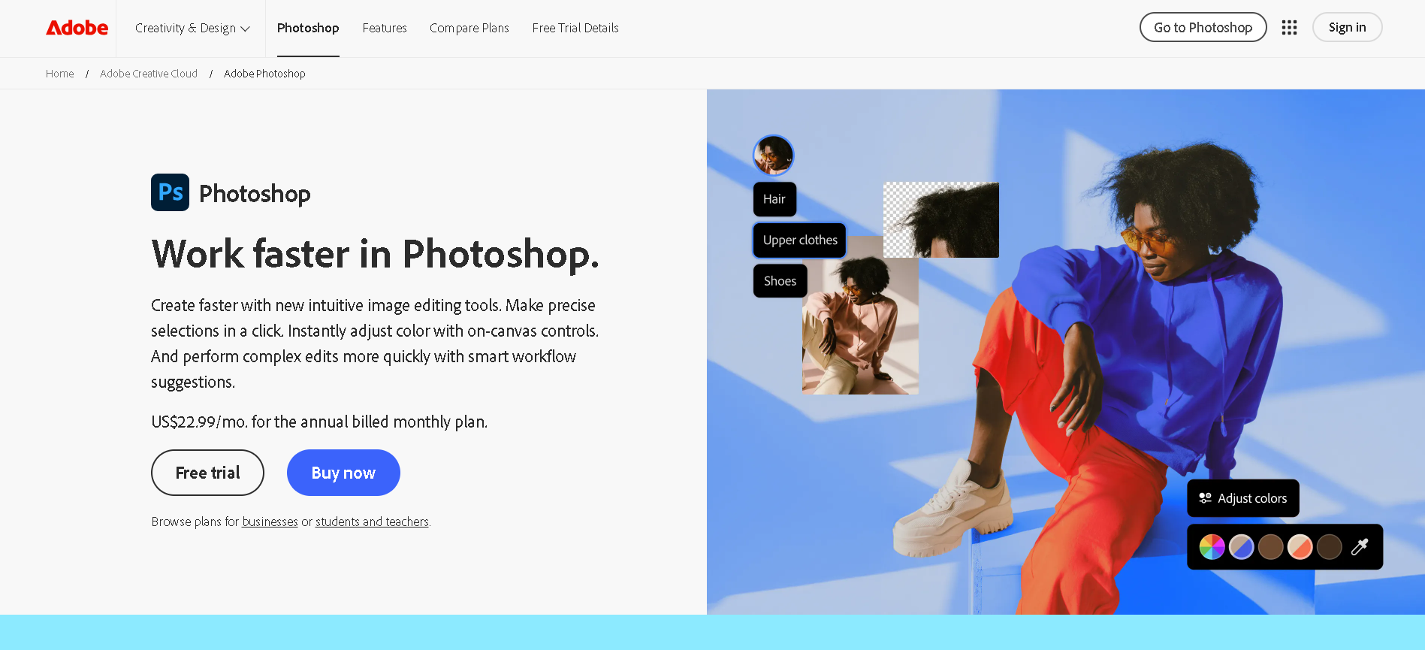This screenshot has width=1425, height=650.
Task: Open the businesses plans link
Action: click(270, 522)
